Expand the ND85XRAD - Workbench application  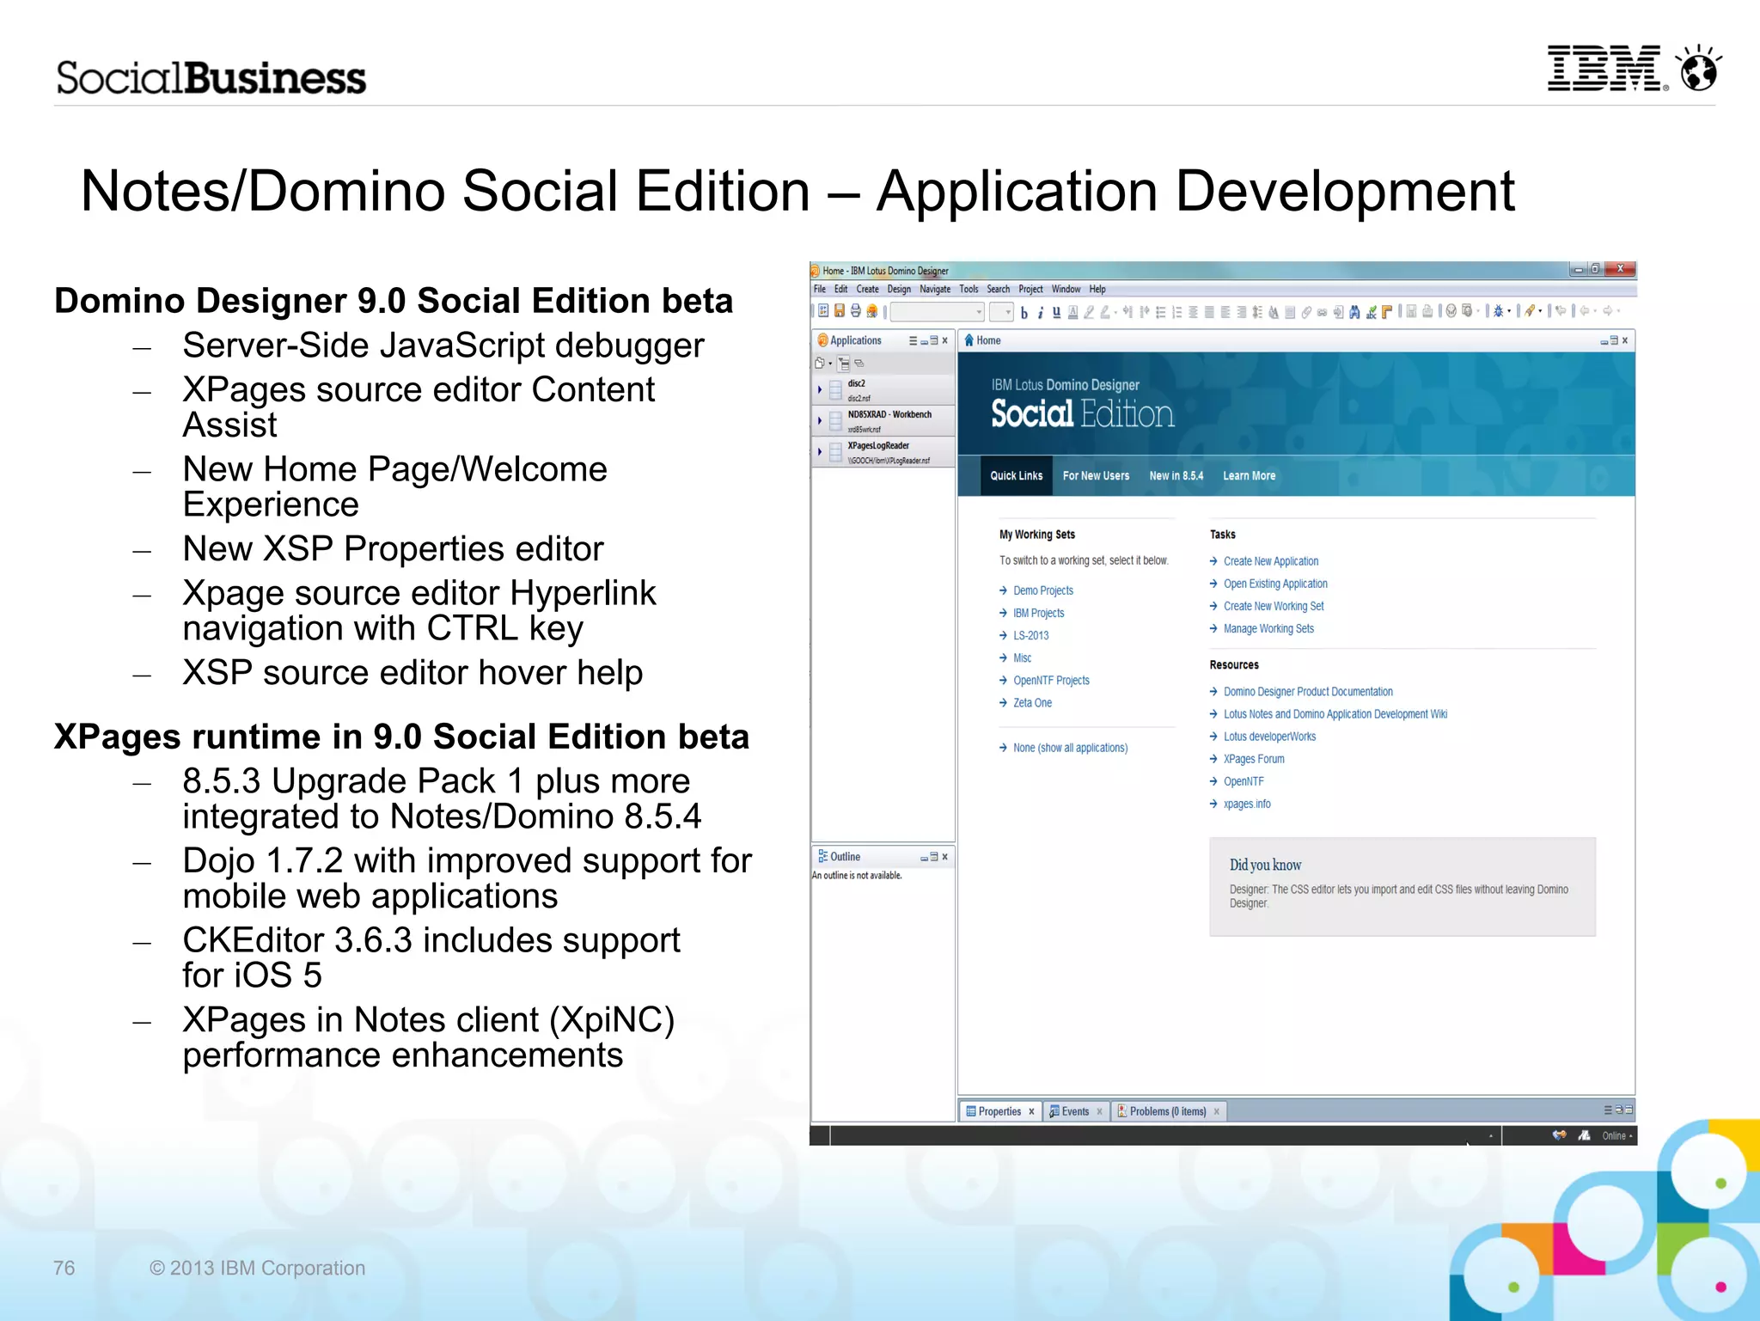pyautogui.click(x=820, y=420)
